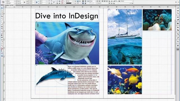Select the Pencil tool in Tools panel

click(x=2, y=24)
